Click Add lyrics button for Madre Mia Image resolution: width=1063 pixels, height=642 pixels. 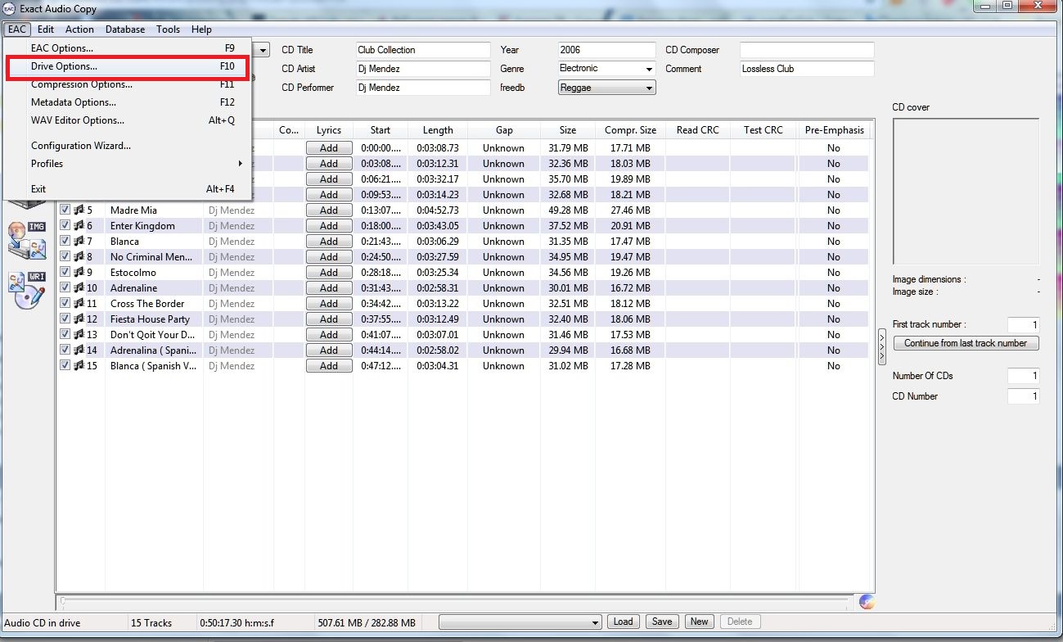tap(329, 210)
